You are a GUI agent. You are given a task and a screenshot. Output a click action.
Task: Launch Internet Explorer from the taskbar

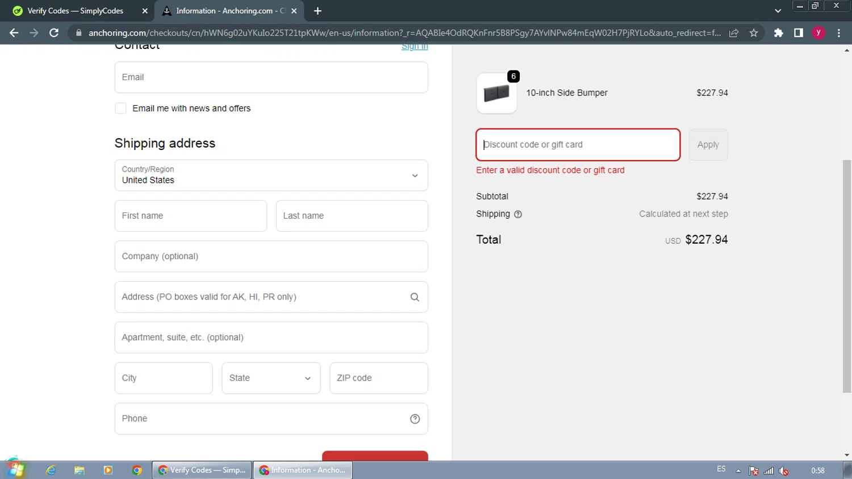(51, 470)
